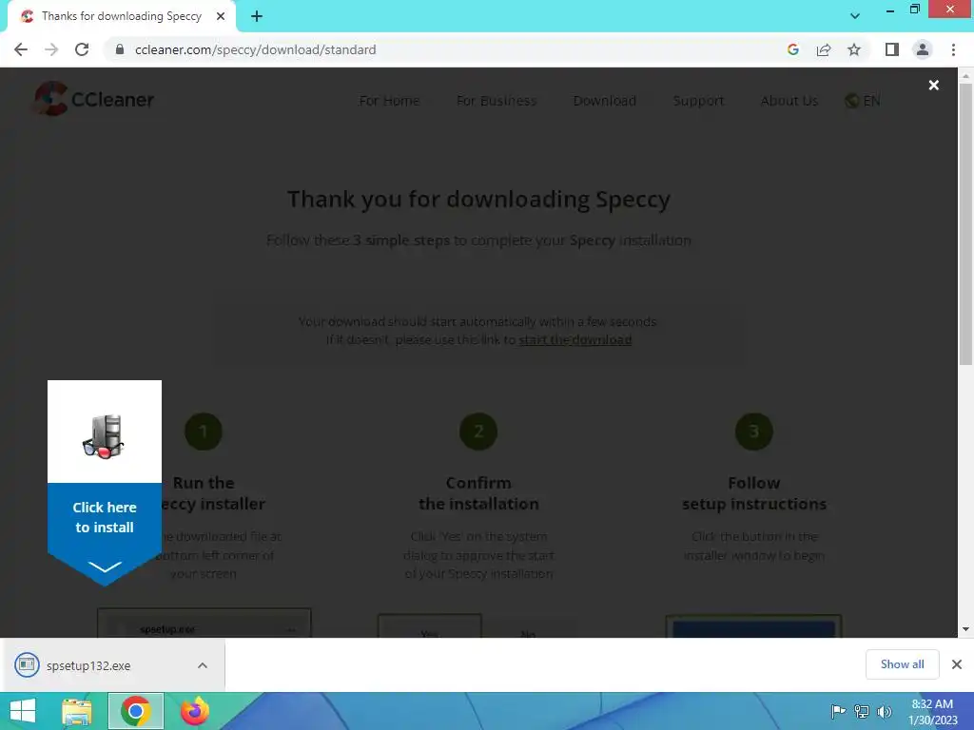
Task: Open the volume tray icon
Action: (x=885, y=711)
